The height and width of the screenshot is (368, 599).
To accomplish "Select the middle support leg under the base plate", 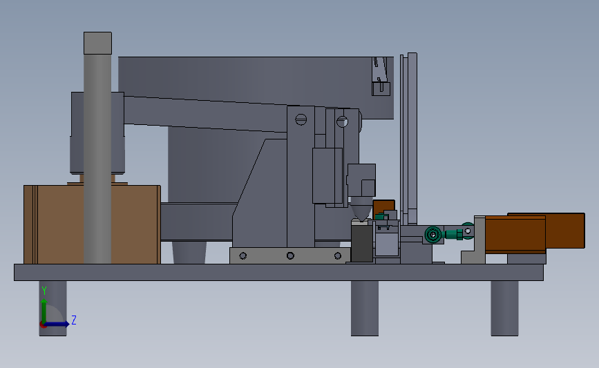I will [x=365, y=309].
